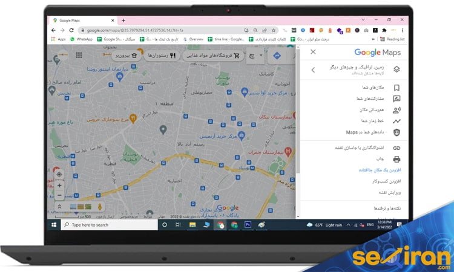Open the layers icon for terrain and traffic
This screenshot has width=454, height=272.
[x=396, y=70]
